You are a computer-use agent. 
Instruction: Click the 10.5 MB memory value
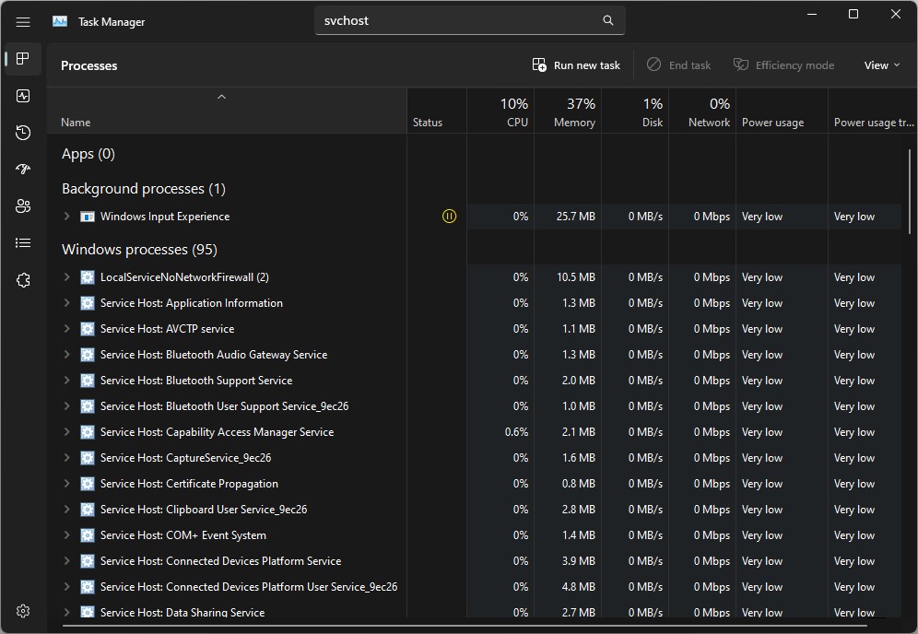[575, 277]
